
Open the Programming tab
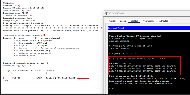coord(148,21)
